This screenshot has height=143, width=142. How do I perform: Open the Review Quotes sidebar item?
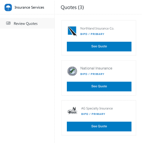coord(27,23)
